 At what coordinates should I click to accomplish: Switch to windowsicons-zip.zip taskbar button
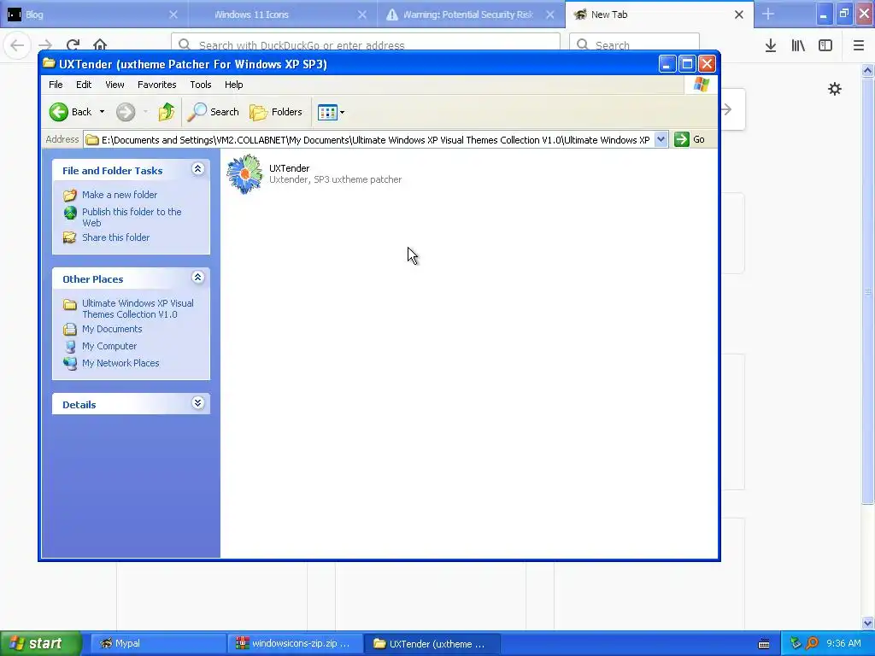coord(295,644)
